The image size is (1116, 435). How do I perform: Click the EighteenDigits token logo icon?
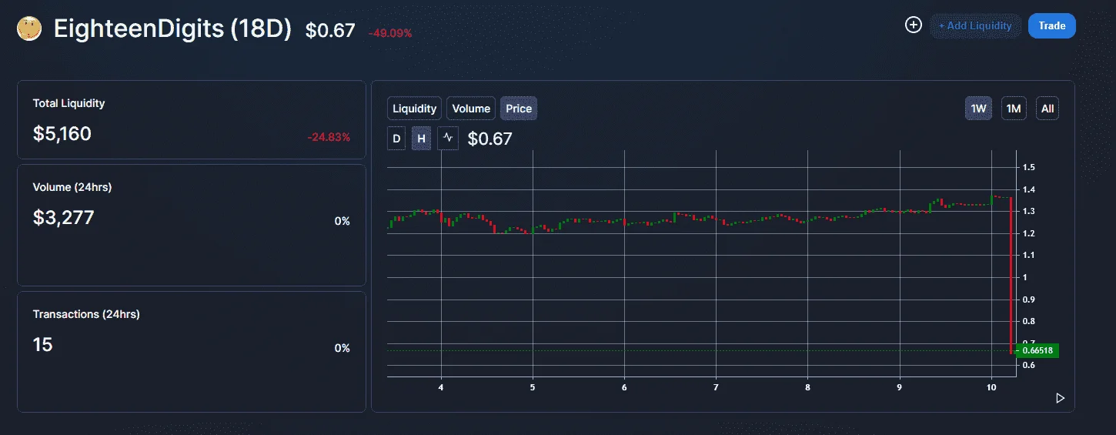29,29
